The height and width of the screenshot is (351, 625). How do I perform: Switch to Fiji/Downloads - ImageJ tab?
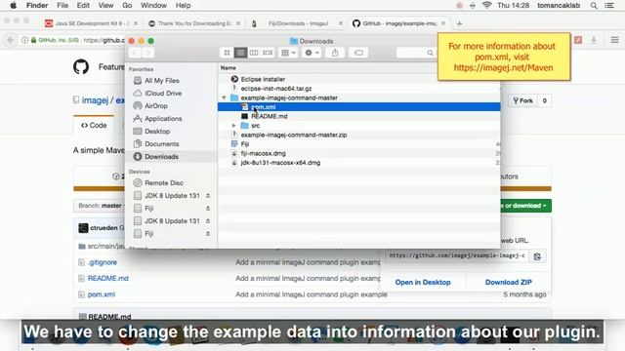(x=297, y=23)
